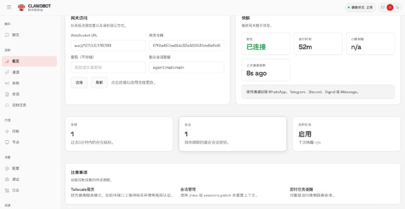Click the 会话管理 note title

point(188,189)
